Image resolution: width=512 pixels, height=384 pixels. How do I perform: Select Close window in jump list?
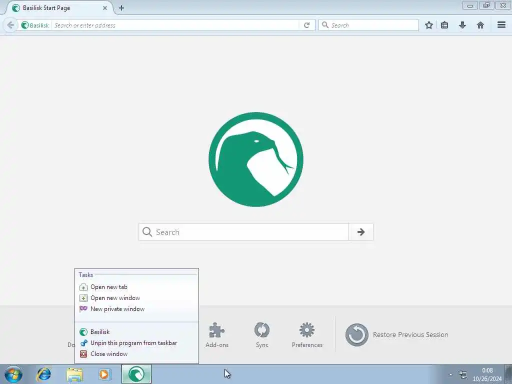136,354
